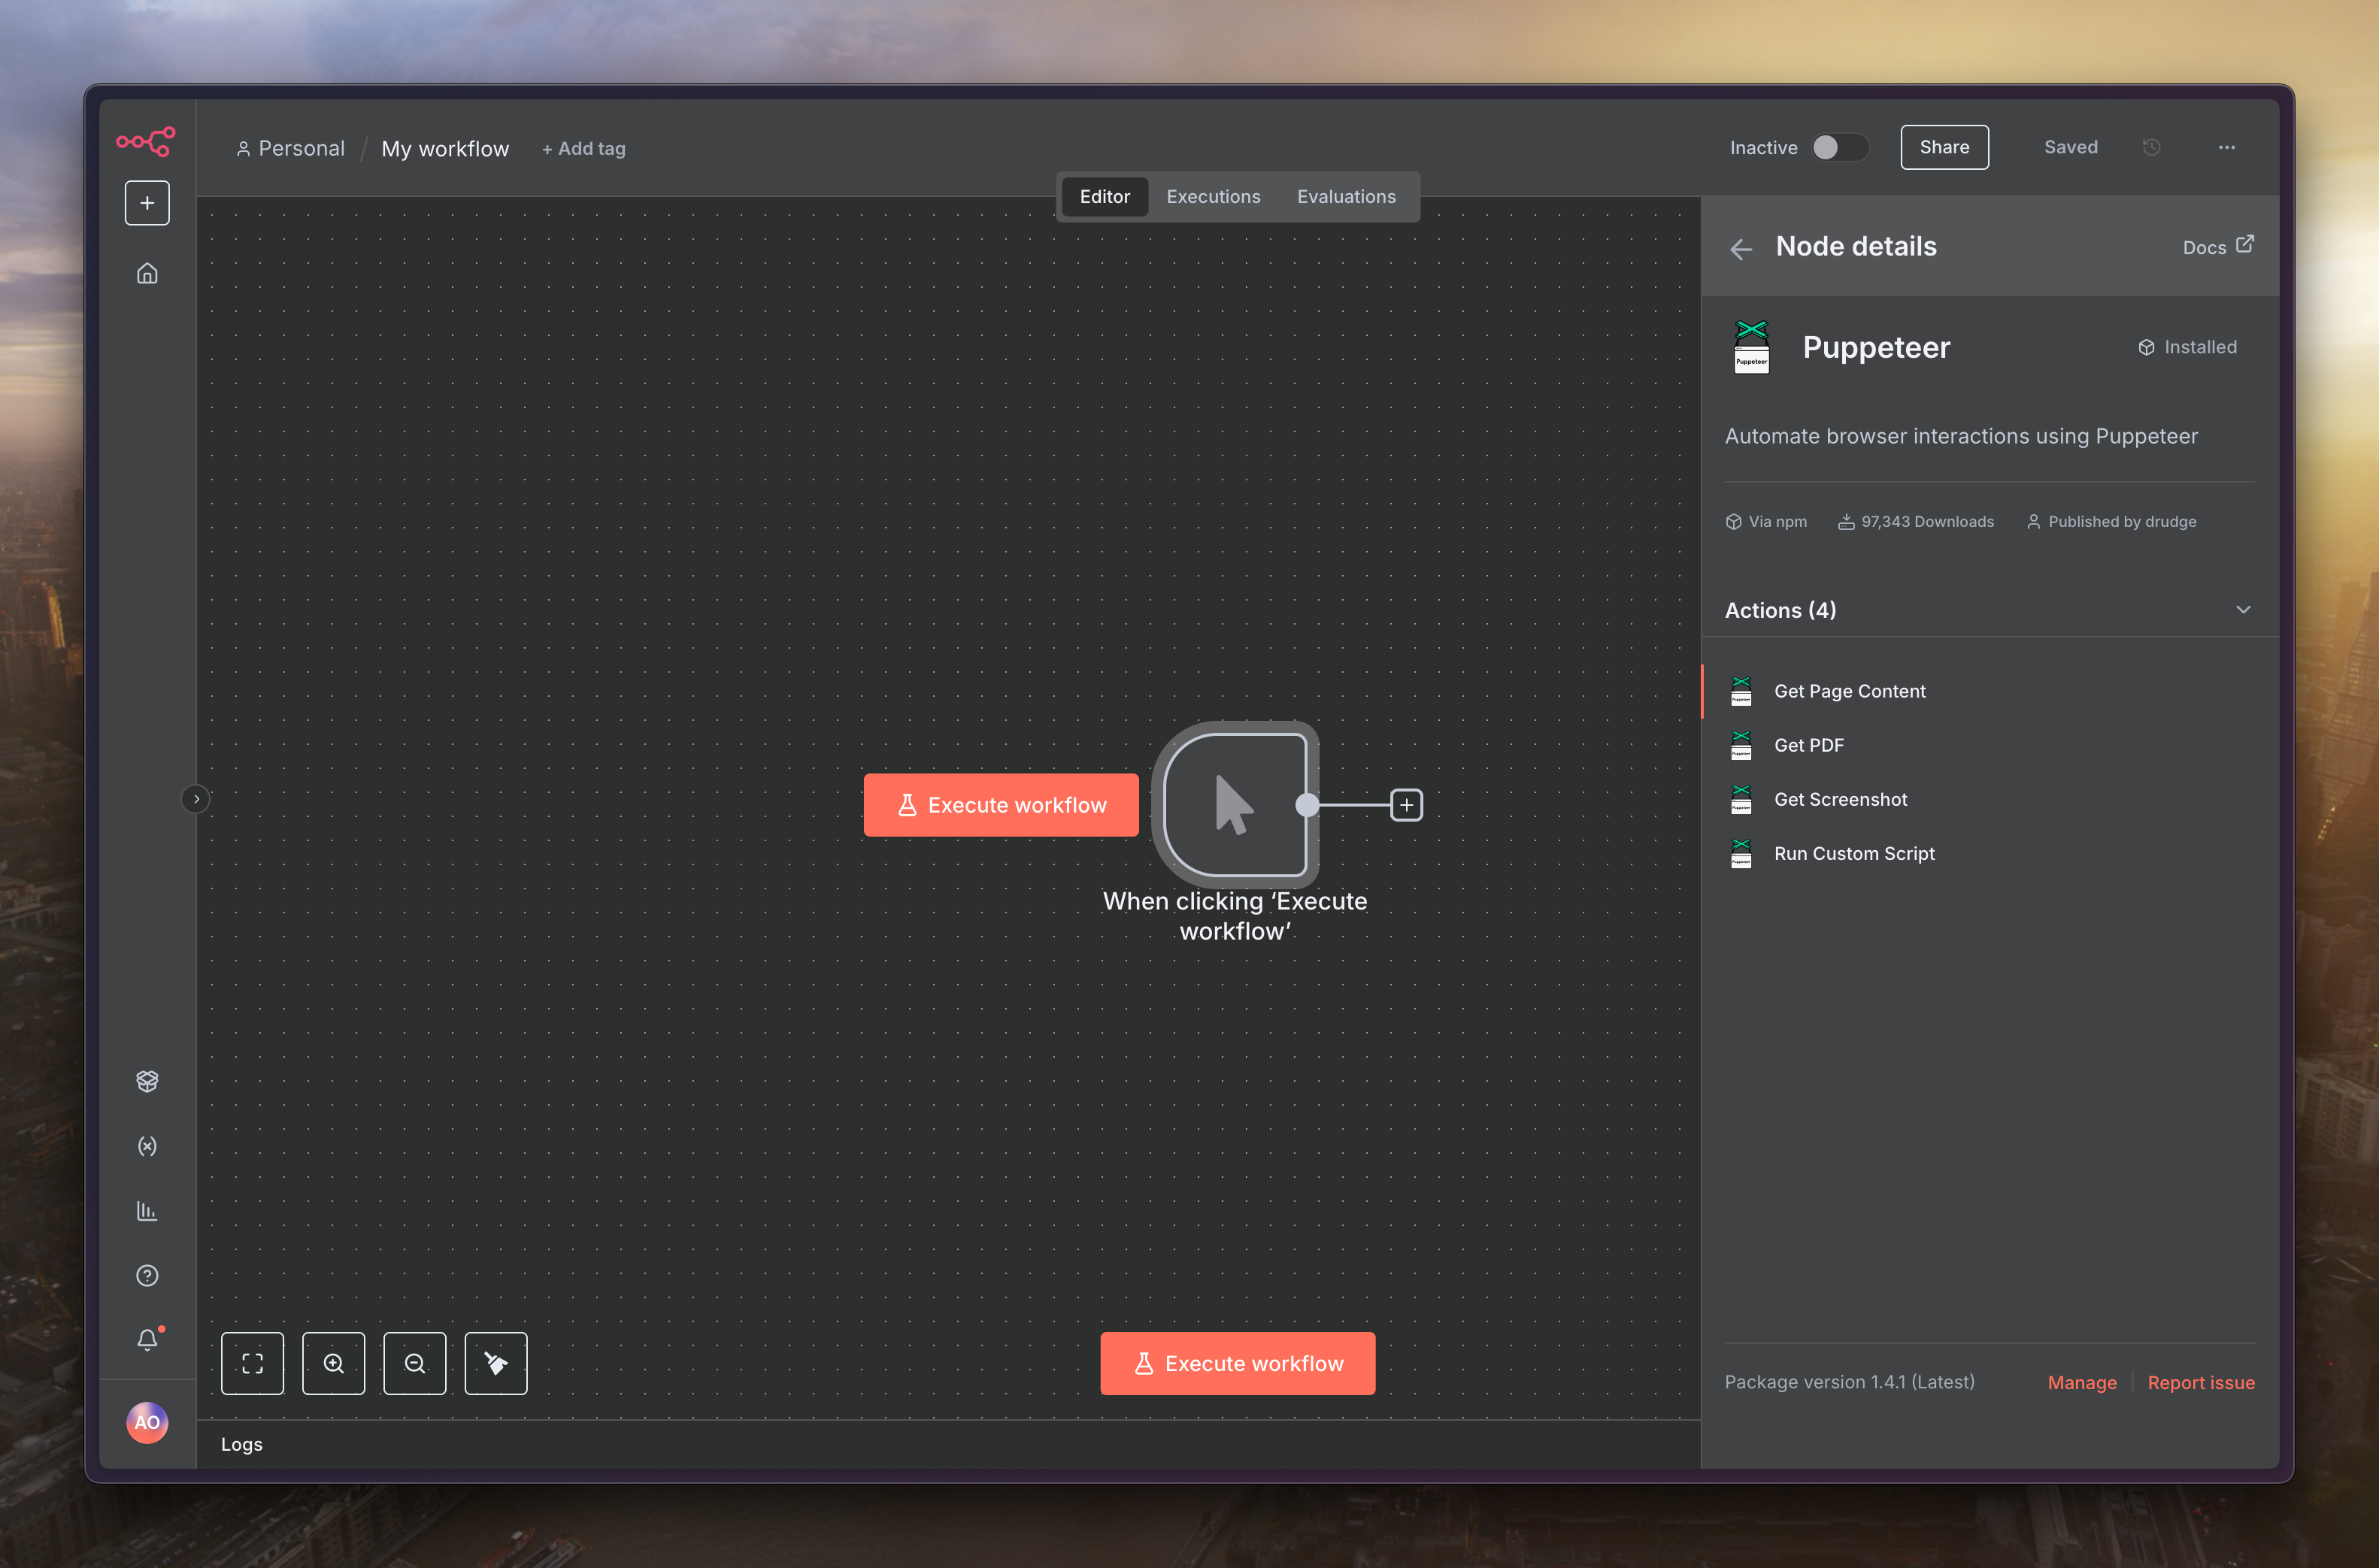Click the n8n logo icon
This screenshot has height=1568, width=2379.
pos(146,142)
